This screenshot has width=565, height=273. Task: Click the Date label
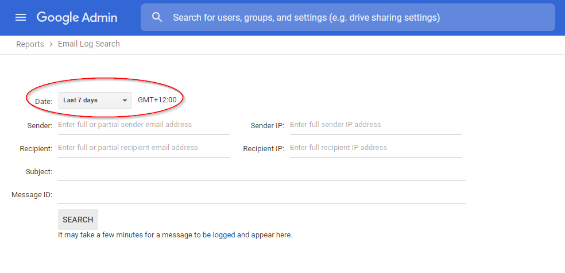43,101
